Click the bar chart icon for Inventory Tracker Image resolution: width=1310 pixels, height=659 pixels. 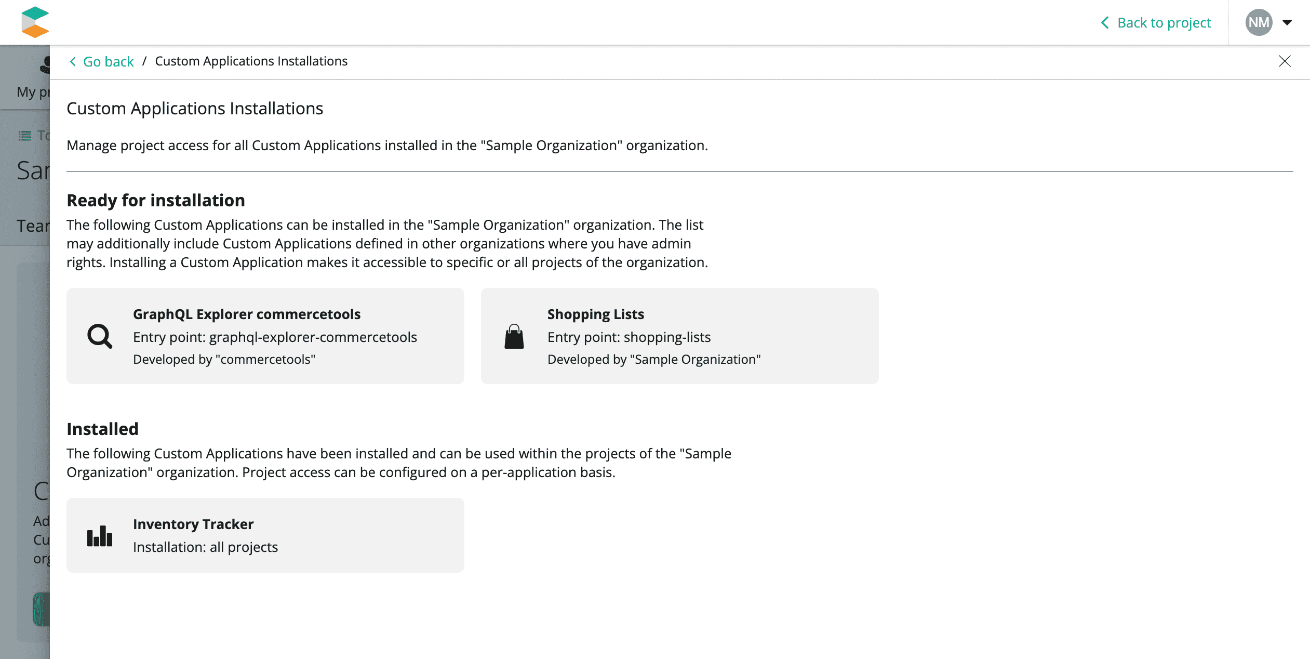tap(100, 536)
